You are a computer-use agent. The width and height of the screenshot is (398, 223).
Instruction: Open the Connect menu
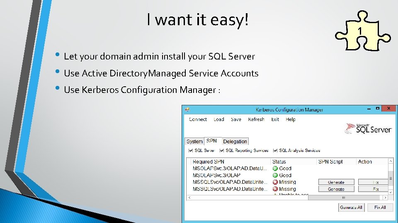tap(198, 119)
